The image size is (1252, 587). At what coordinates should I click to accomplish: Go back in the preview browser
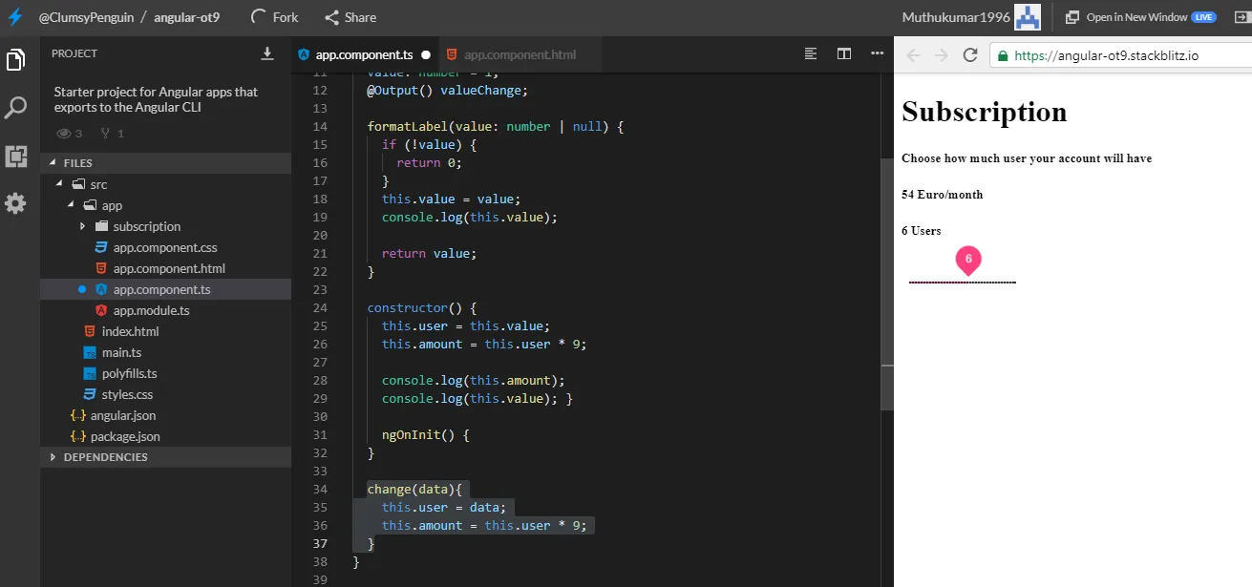click(913, 55)
